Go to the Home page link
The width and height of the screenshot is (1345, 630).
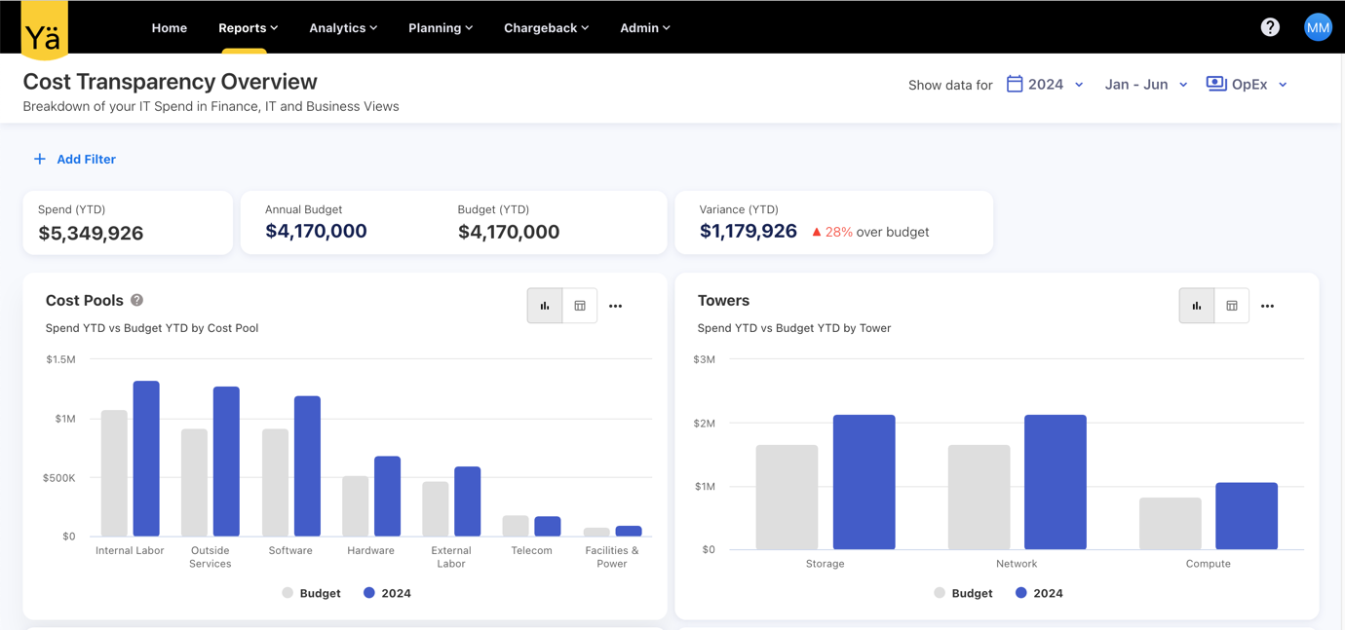[x=170, y=28]
